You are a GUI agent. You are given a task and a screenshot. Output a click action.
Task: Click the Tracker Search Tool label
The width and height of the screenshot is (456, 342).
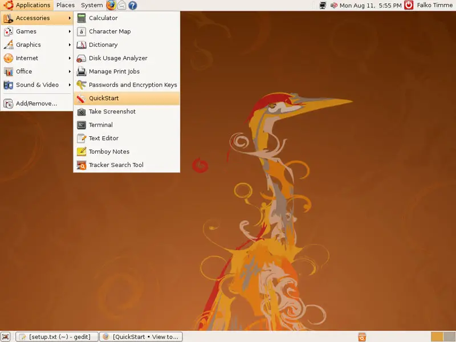pos(116,165)
